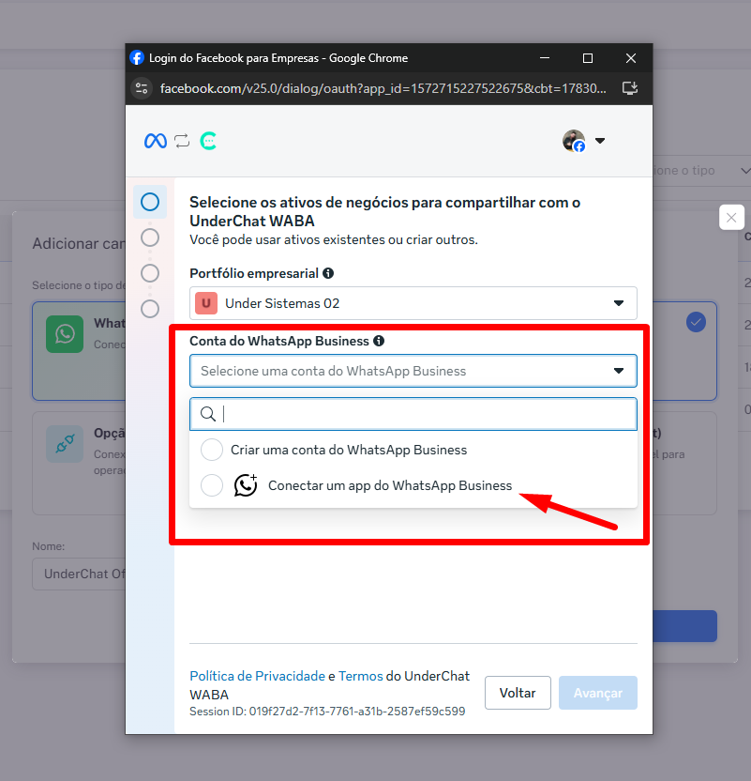Click the Voltar button
The height and width of the screenshot is (781, 751).
point(518,693)
